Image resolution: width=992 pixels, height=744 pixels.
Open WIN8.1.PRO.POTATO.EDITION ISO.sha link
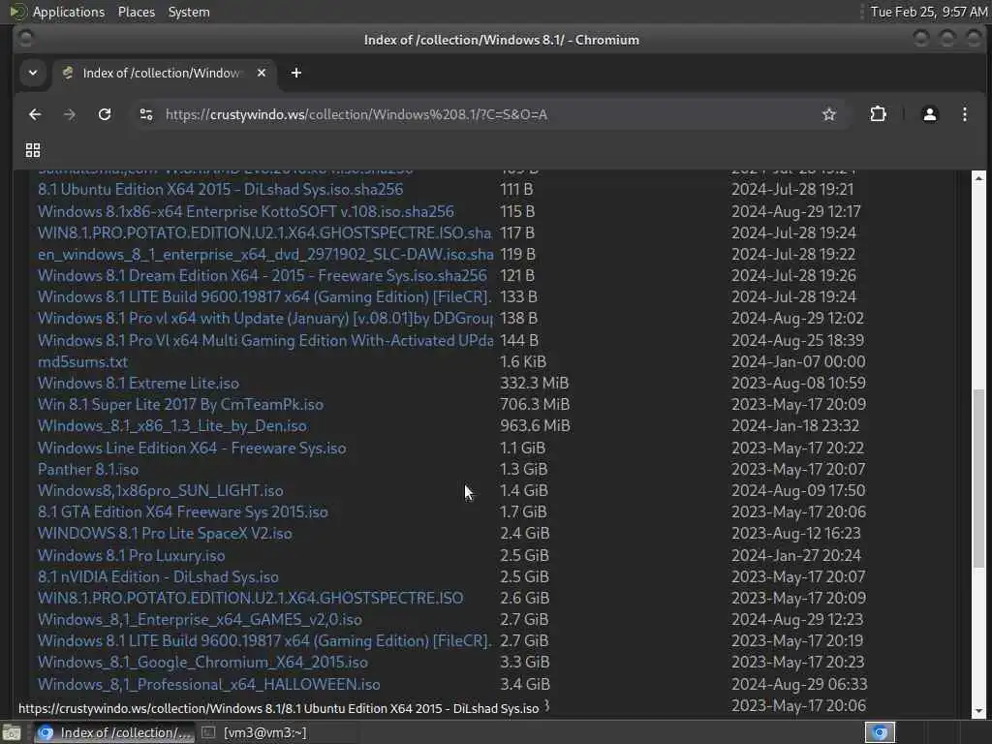pos(264,232)
